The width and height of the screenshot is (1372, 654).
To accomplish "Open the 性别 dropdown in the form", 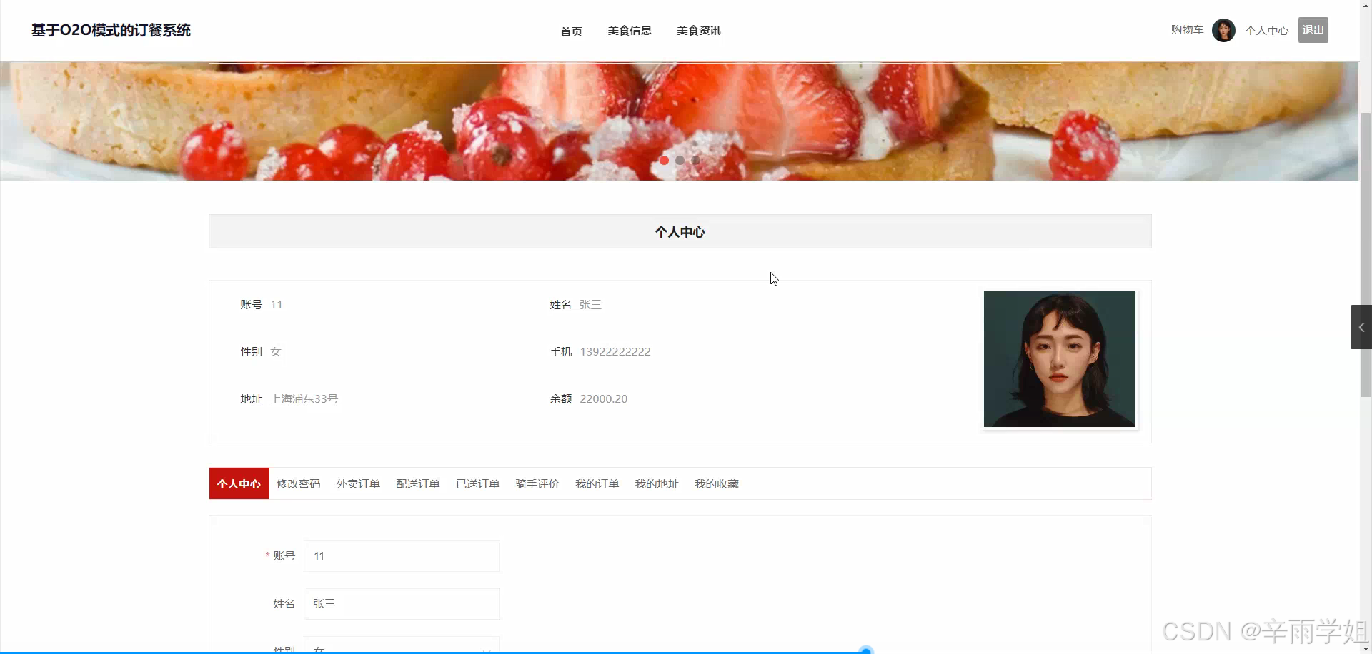I will coord(402,645).
